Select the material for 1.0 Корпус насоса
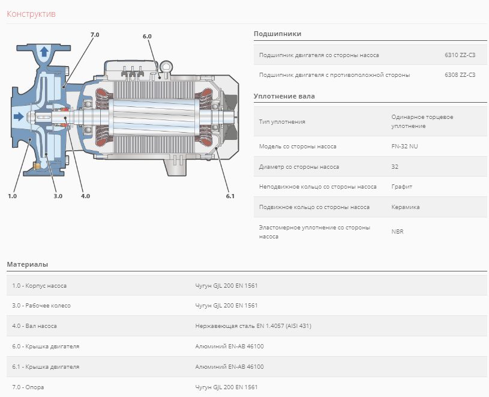Image resolution: width=489 pixels, height=397 pixels. pos(226,285)
